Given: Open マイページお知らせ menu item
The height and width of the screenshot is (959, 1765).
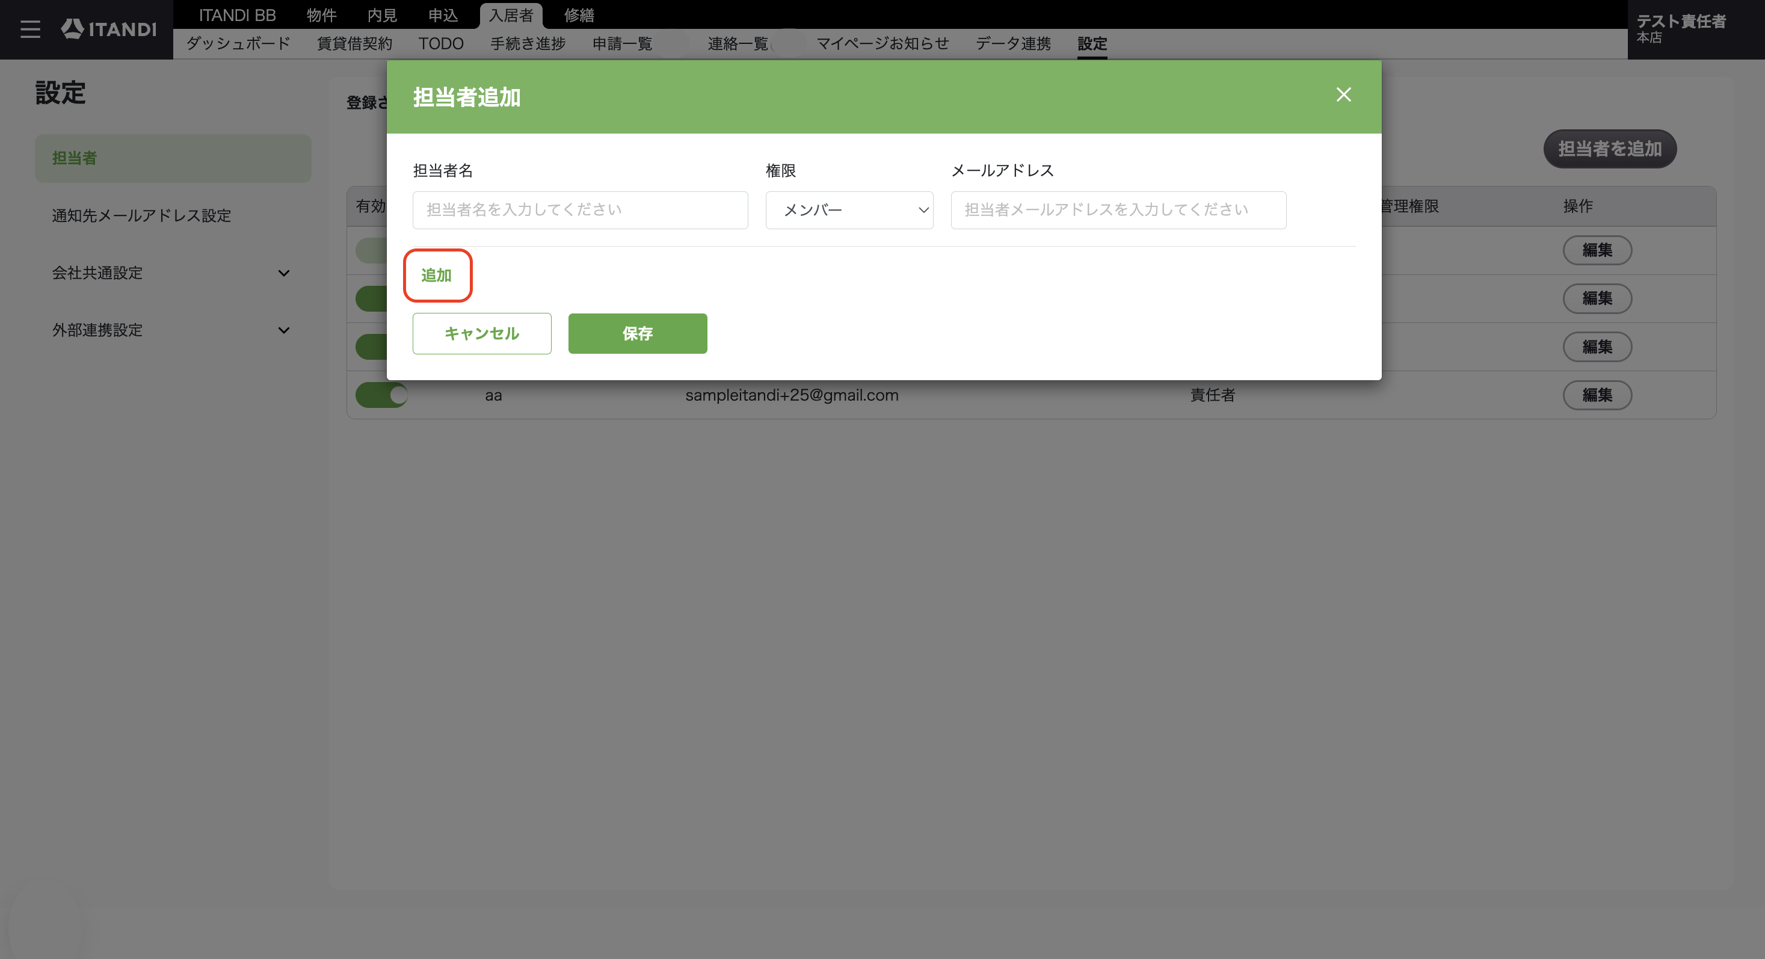Looking at the screenshot, I should click(882, 44).
